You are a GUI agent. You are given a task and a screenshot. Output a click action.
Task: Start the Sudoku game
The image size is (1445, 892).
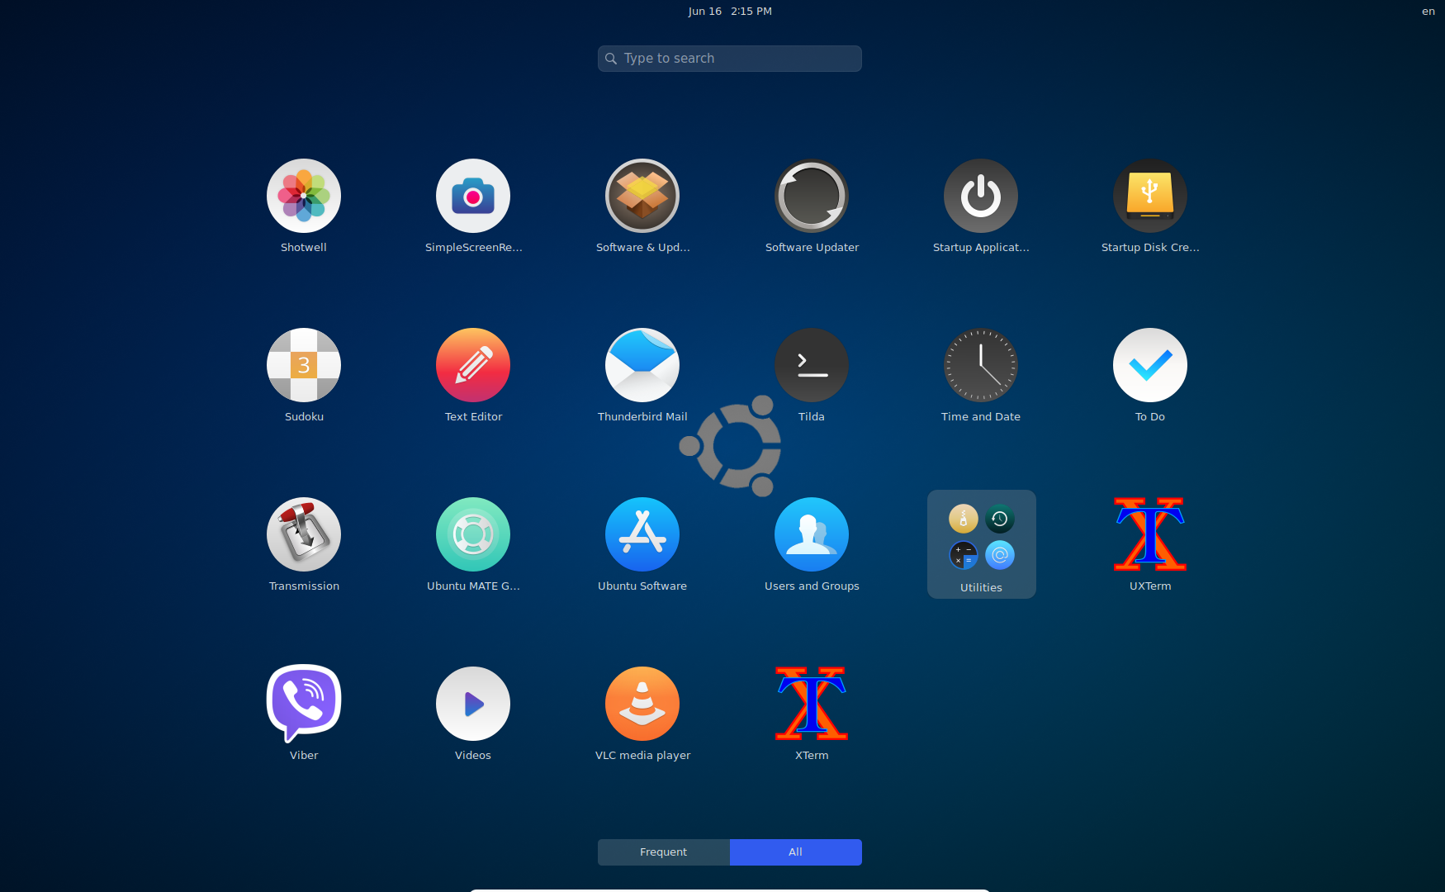pyautogui.click(x=303, y=366)
